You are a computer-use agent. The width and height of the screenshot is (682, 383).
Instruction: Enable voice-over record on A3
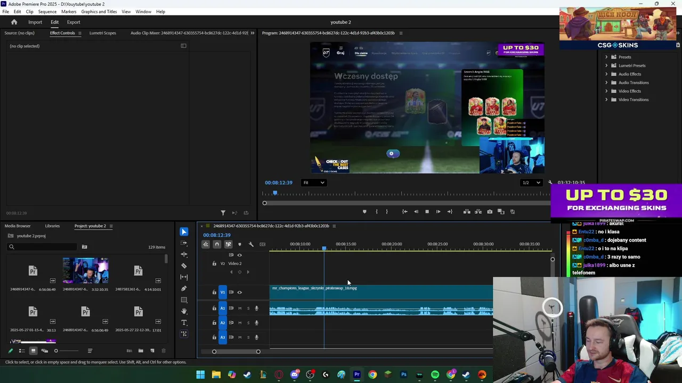point(256,337)
